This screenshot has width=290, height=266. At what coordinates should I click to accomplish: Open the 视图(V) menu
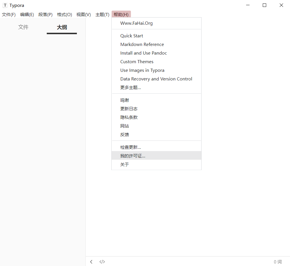click(x=83, y=14)
